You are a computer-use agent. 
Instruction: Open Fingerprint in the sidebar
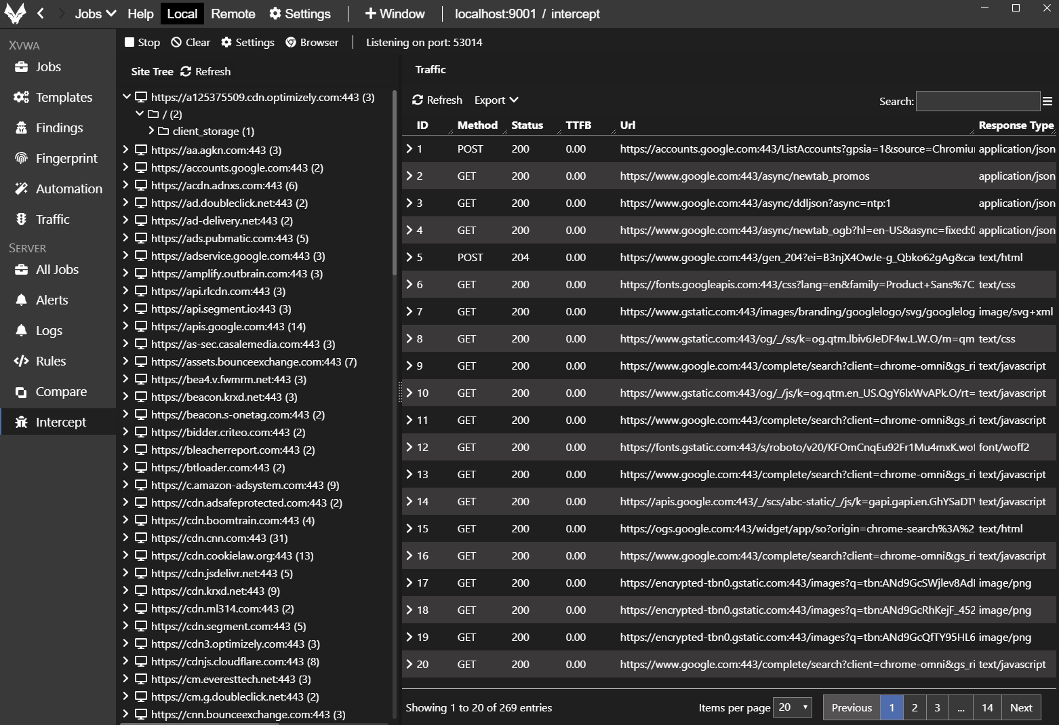coord(66,158)
